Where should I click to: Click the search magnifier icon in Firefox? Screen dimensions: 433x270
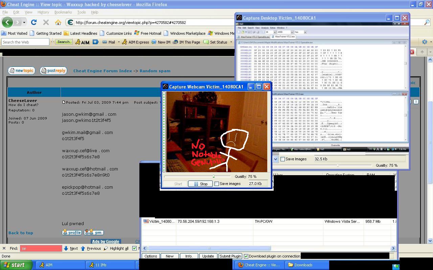(x=427, y=23)
